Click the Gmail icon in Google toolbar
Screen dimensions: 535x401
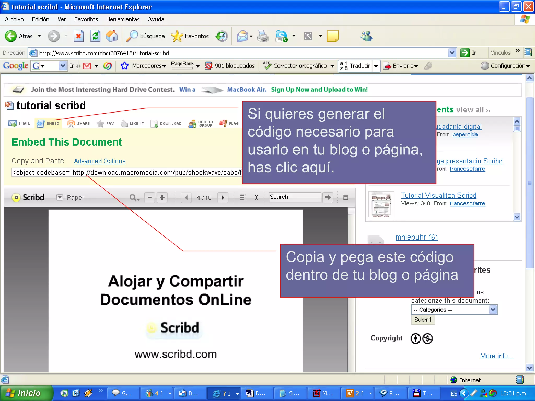pos(87,66)
